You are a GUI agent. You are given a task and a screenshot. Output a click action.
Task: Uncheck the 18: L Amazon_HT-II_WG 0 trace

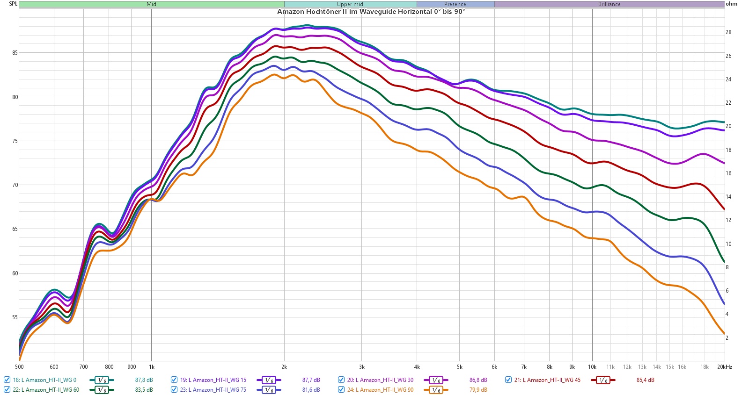point(7,380)
